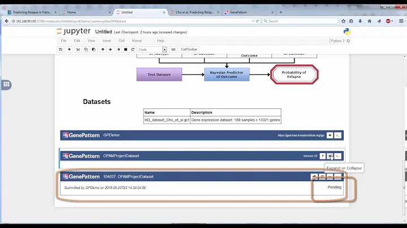
Task: Close the Untitled browser tab
Action: click(164, 12)
